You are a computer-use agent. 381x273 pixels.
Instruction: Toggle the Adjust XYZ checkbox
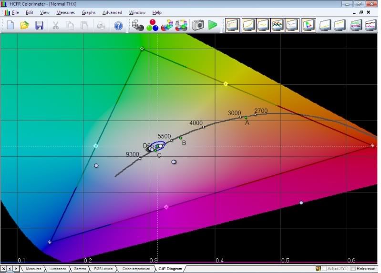click(x=324, y=269)
